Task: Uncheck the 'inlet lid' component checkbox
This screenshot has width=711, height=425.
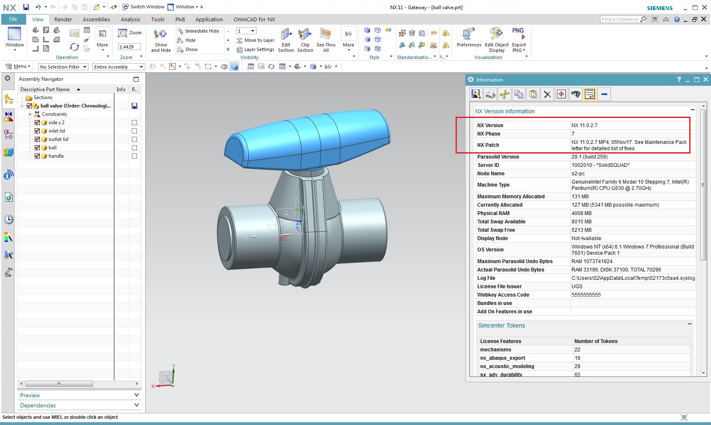Action: [x=37, y=131]
